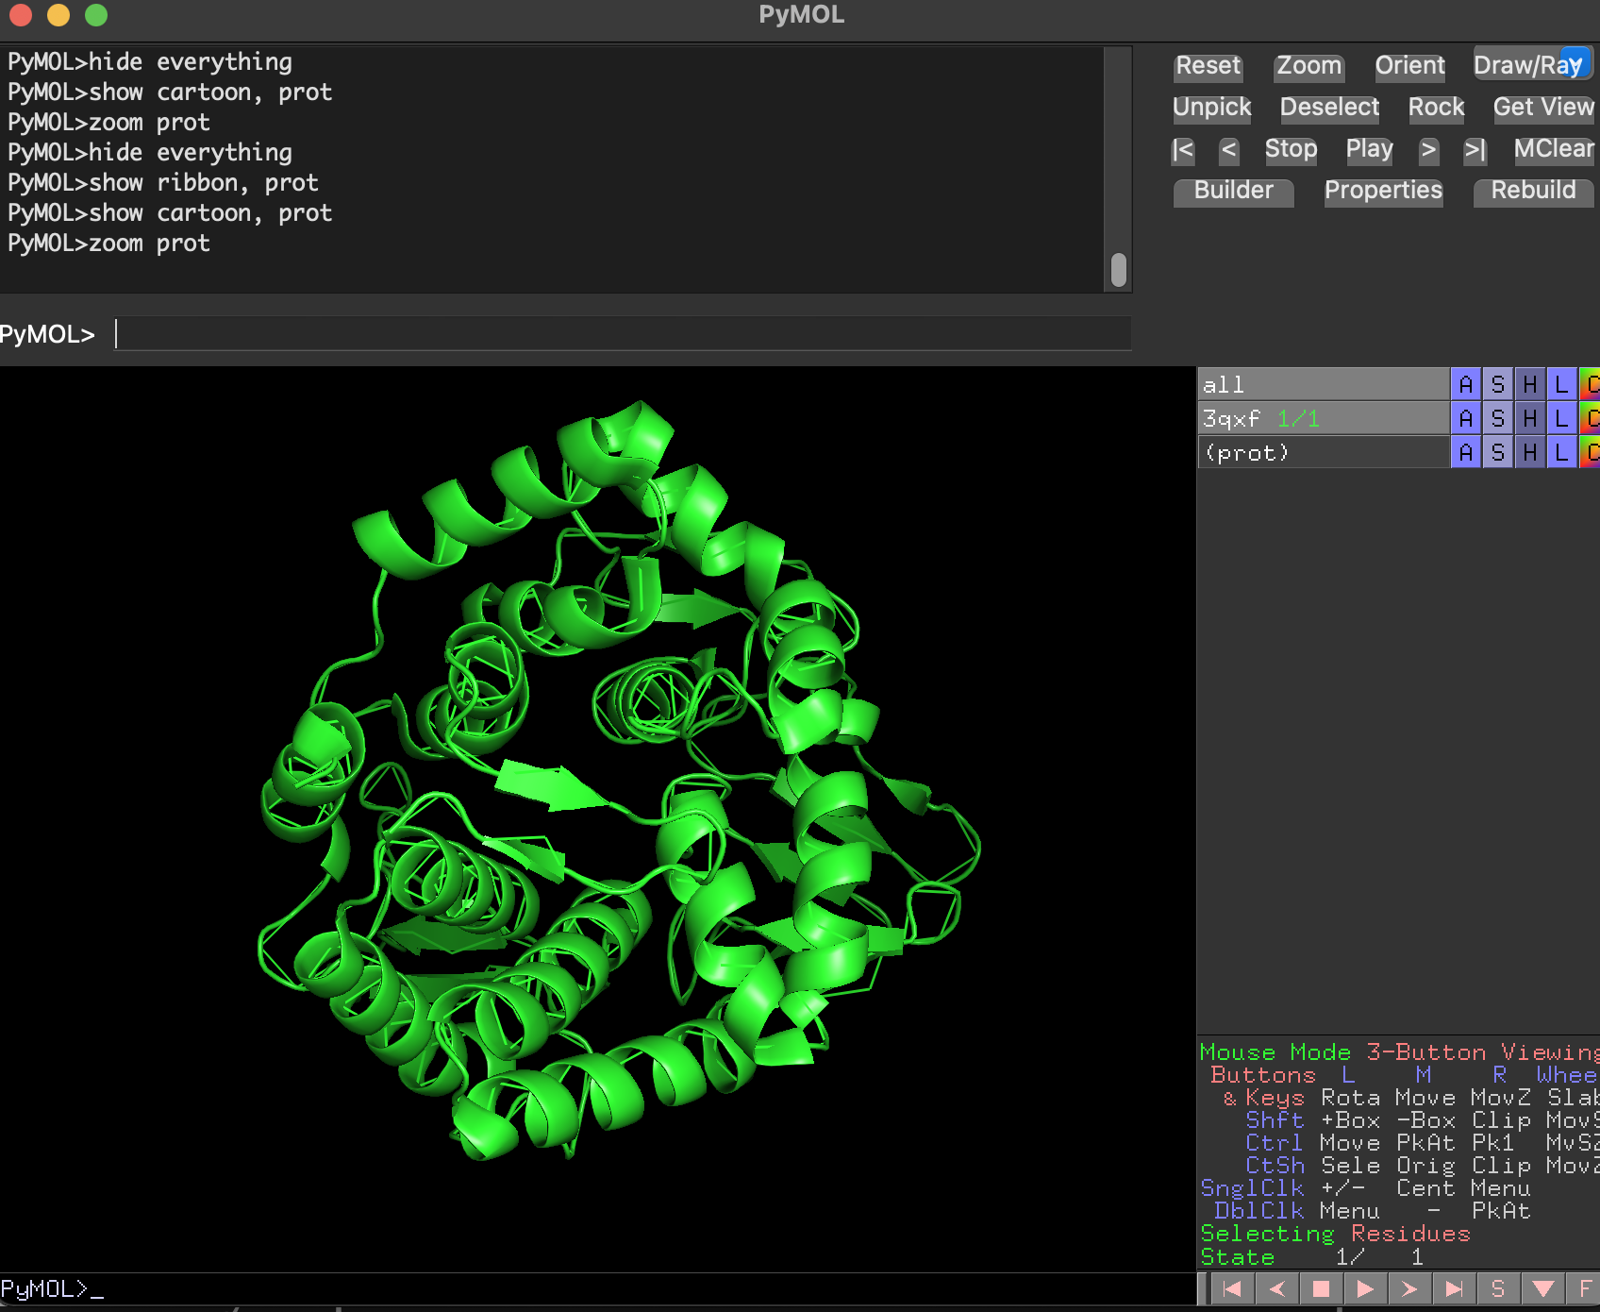The image size is (1600, 1312).
Task: Click the Deselect button
Action: [x=1329, y=108]
